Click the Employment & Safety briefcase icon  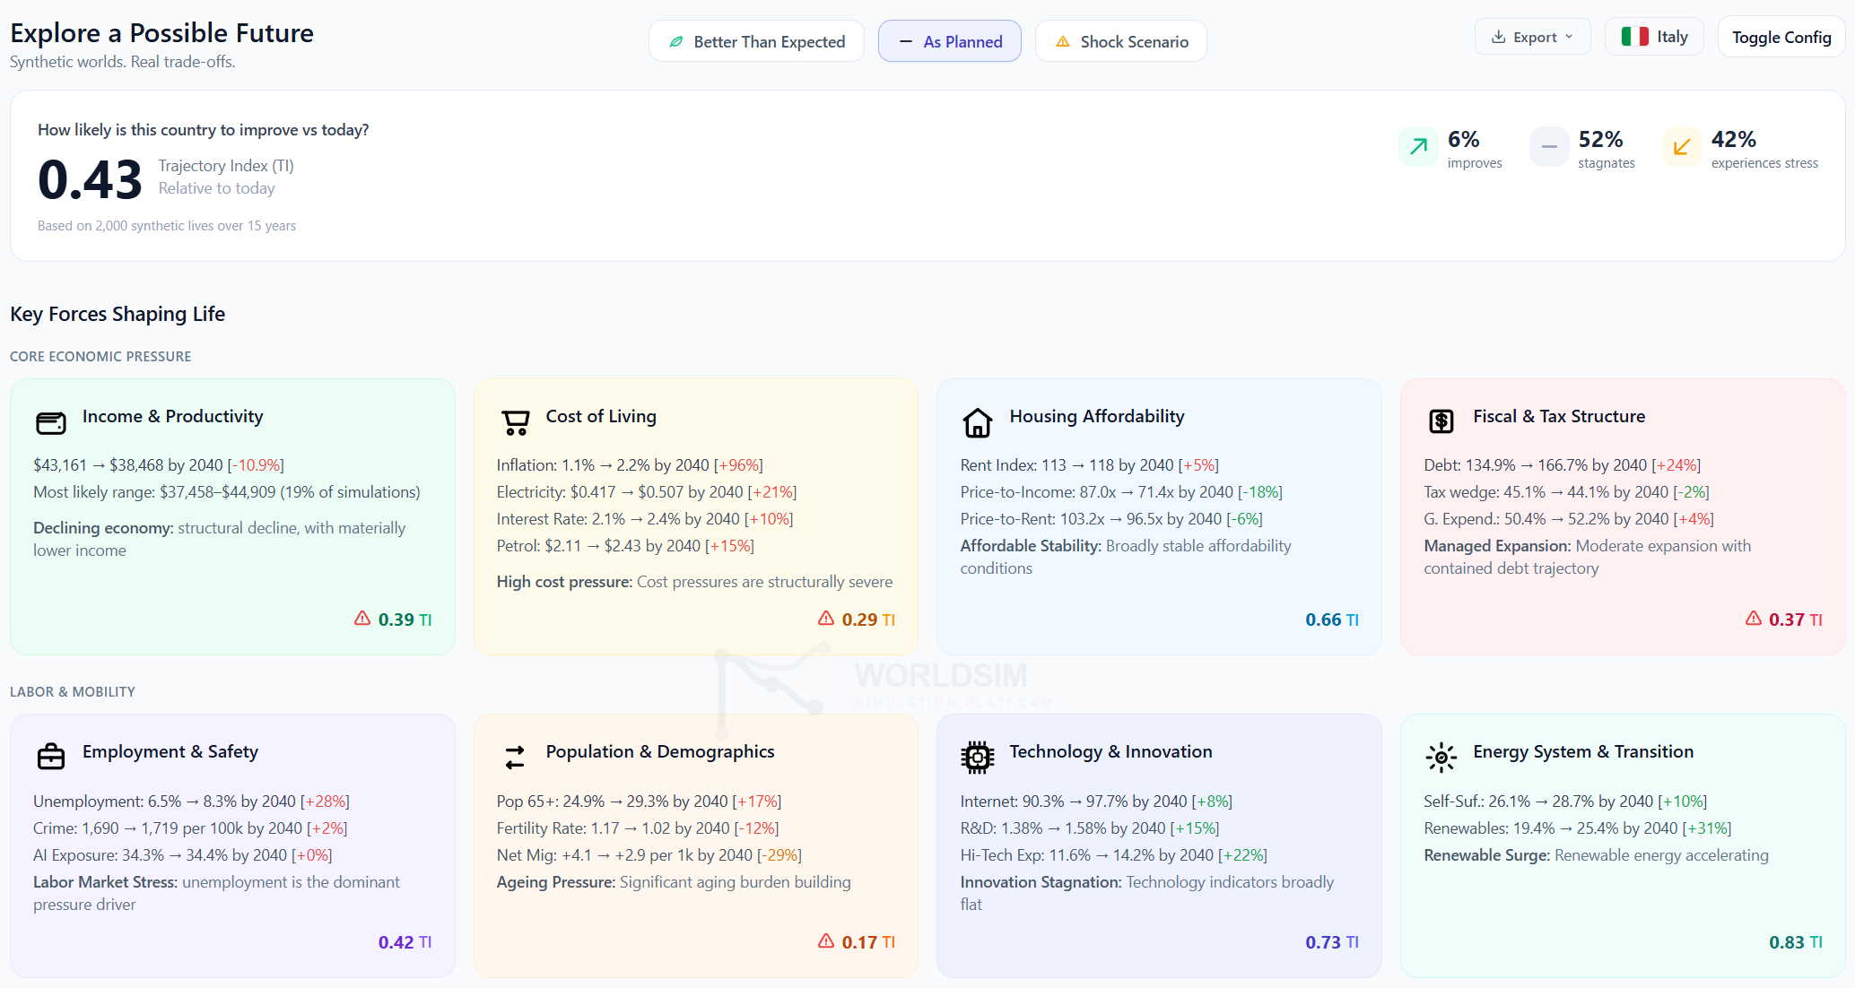pos(51,757)
